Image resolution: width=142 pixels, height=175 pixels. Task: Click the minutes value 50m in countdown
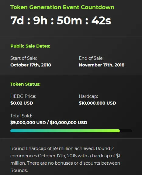[69, 20]
